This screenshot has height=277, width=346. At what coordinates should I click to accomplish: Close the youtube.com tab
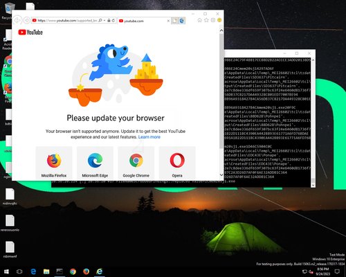tap(168, 21)
